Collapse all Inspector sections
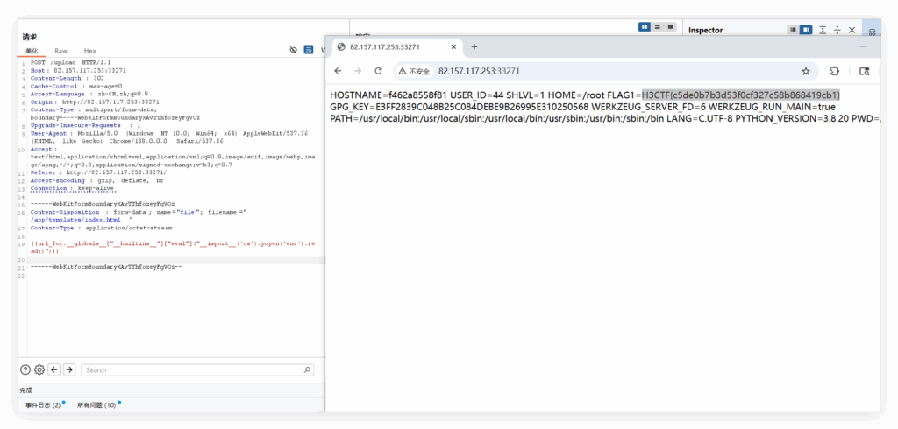Image resolution: width=898 pixels, height=429 pixels. click(837, 30)
